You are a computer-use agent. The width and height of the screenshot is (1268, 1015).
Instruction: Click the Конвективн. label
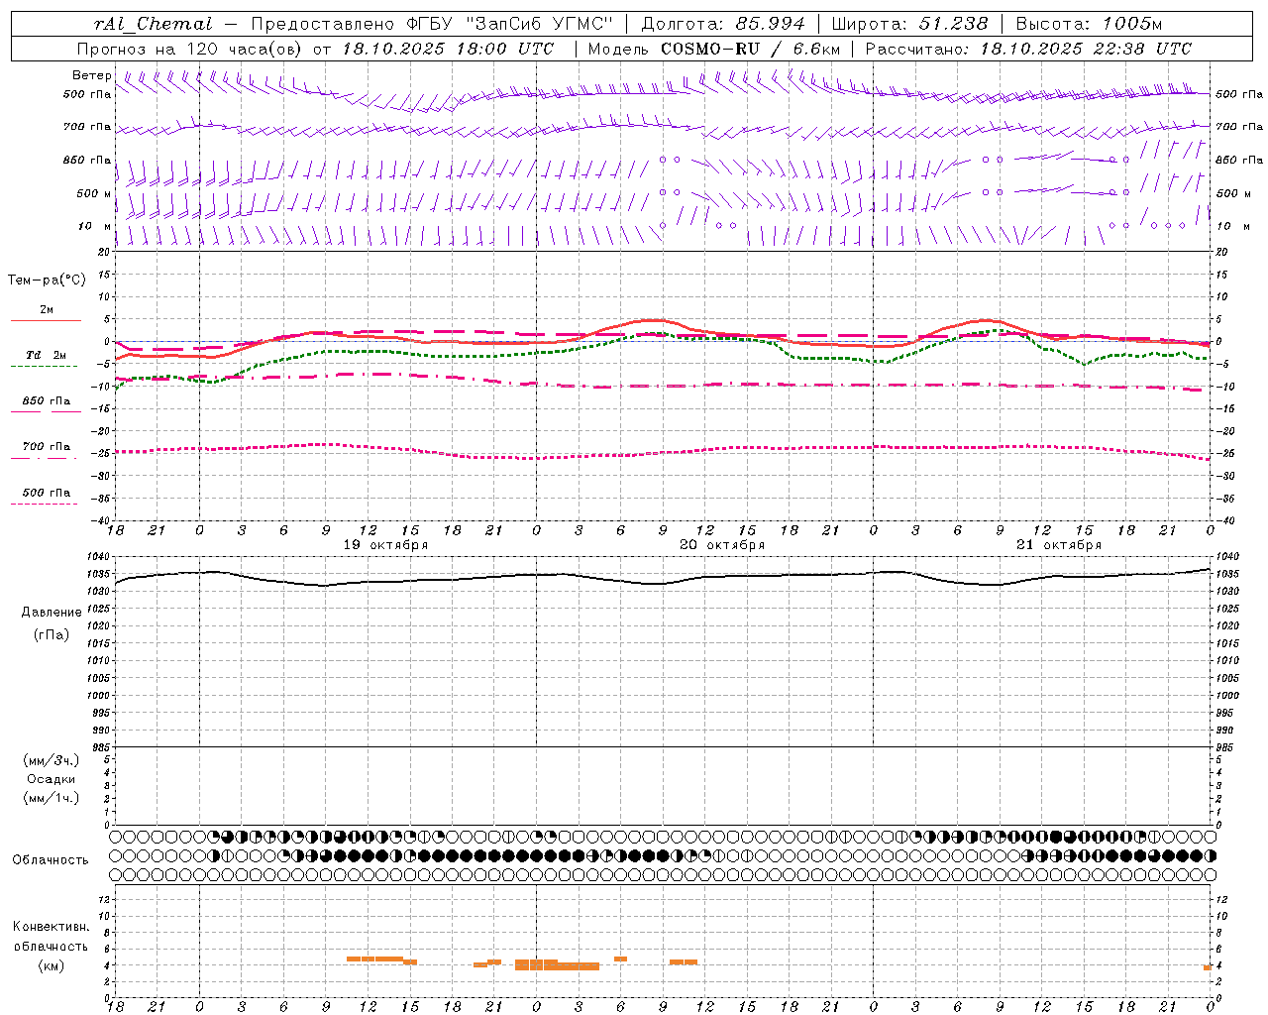click(51, 927)
